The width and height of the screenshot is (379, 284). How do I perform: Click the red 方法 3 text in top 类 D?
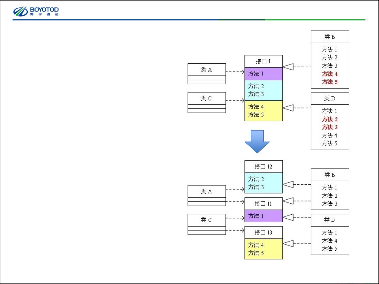[x=330, y=127]
